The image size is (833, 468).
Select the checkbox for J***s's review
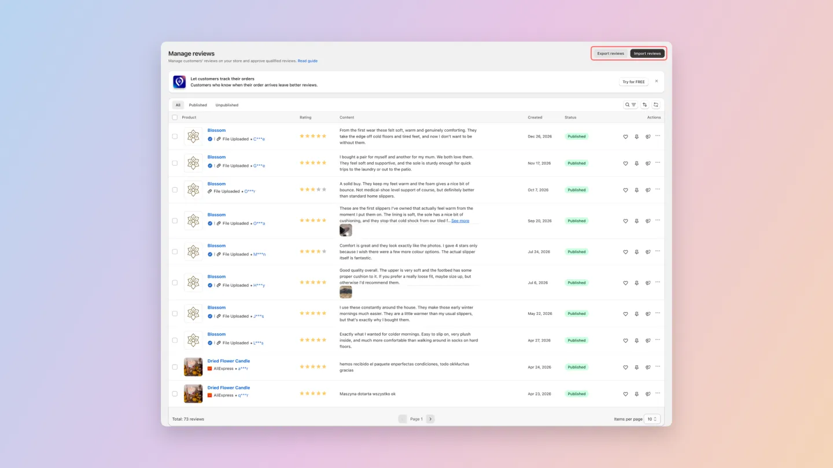tap(175, 313)
